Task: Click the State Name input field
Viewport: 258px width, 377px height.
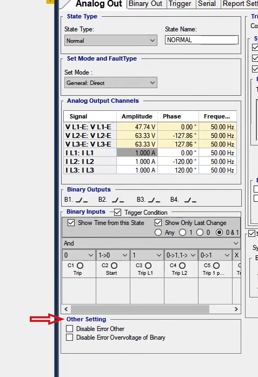Action: (202, 40)
